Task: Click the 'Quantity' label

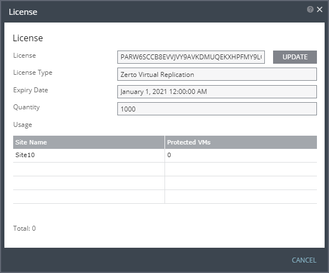Action: (26, 107)
